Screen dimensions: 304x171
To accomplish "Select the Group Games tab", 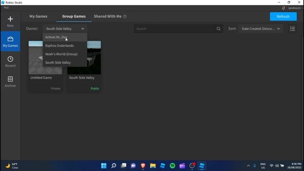I will click(x=74, y=17).
